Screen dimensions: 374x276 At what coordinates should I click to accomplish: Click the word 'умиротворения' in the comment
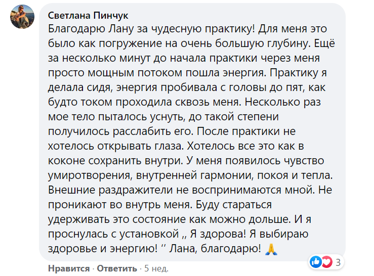tap(90, 175)
